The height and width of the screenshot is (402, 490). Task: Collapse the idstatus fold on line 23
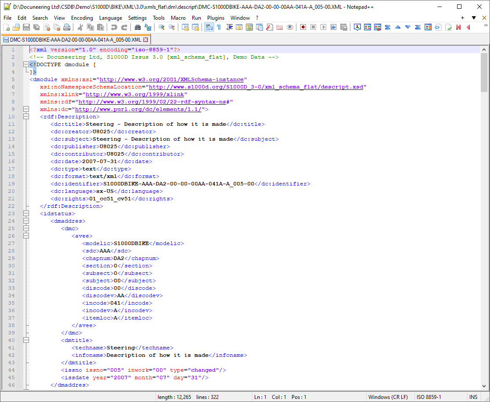(x=26, y=213)
